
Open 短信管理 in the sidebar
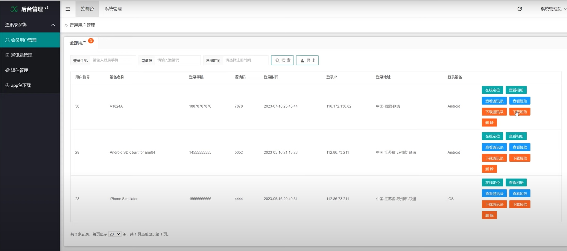tap(30, 70)
